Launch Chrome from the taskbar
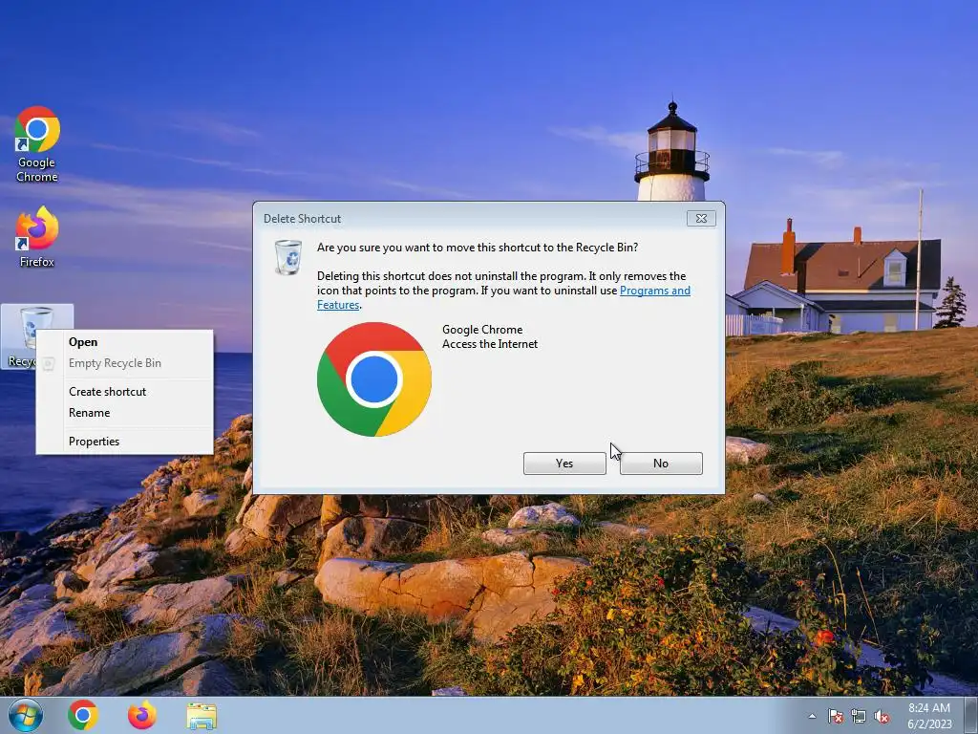The width and height of the screenshot is (978, 734). [x=83, y=715]
